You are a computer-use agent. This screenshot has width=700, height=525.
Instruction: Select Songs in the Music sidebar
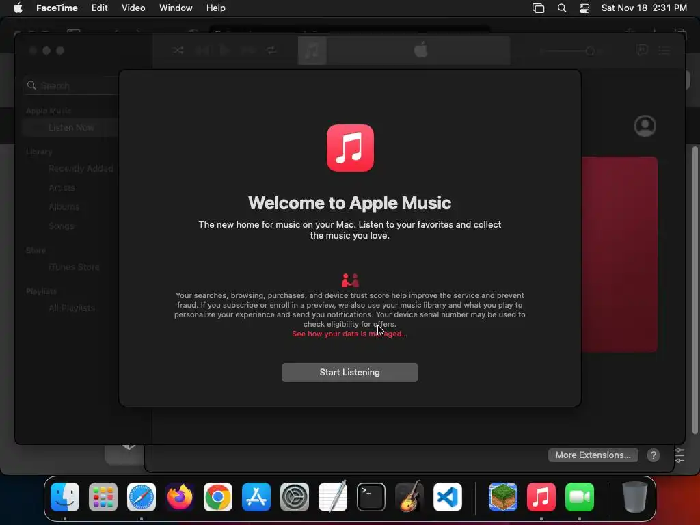pyautogui.click(x=61, y=226)
